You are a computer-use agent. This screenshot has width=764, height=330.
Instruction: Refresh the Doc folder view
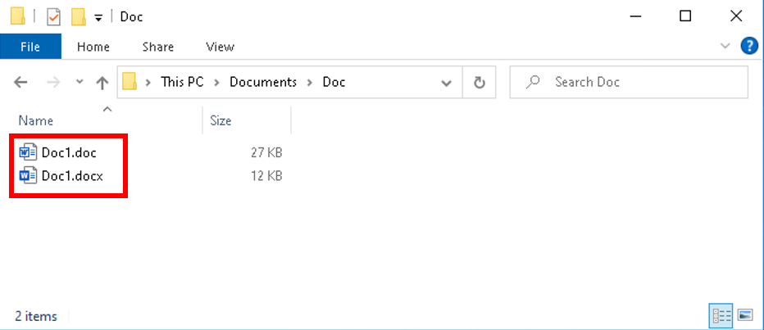point(480,82)
